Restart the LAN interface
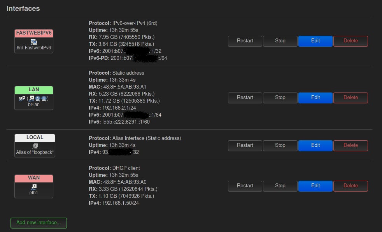 click(x=245, y=98)
